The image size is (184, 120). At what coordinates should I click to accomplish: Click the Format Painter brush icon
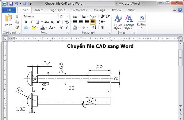[x=17, y=27]
